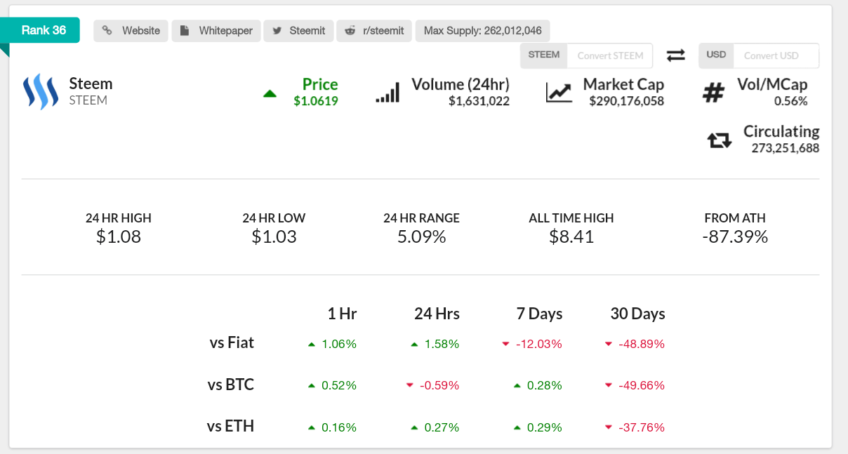Click the Vol/MCap hash icon
The height and width of the screenshot is (454, 848).
coord(713,93)
